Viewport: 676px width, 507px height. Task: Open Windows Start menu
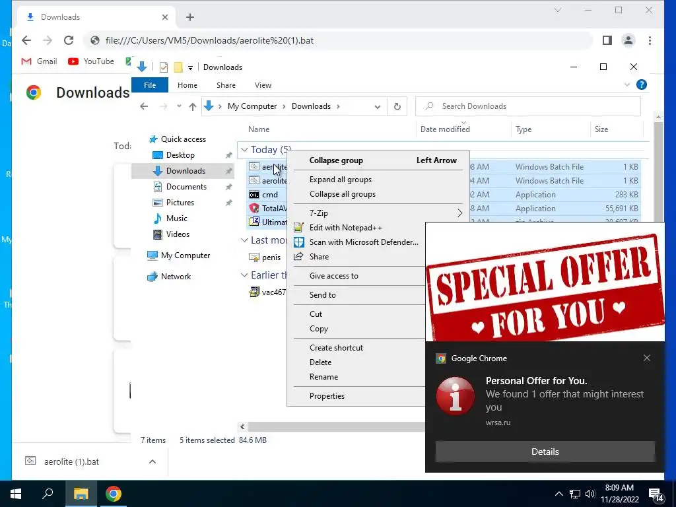pos(16,494)
